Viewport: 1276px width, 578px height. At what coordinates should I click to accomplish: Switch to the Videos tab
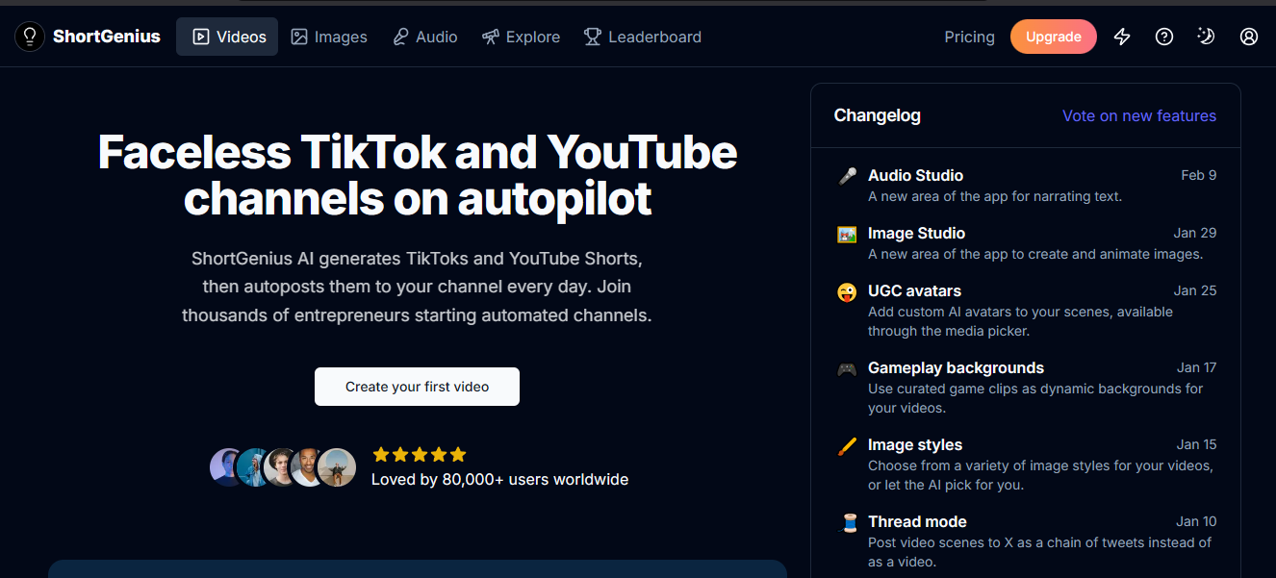[227, 37]
